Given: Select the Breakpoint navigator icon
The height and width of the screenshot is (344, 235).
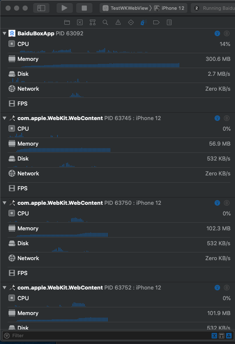Looking at the screenshot, I should point(156,23).
